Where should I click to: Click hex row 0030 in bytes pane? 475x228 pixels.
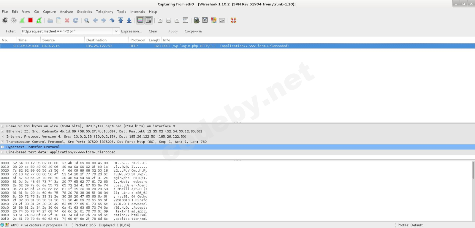pos(74,174)
